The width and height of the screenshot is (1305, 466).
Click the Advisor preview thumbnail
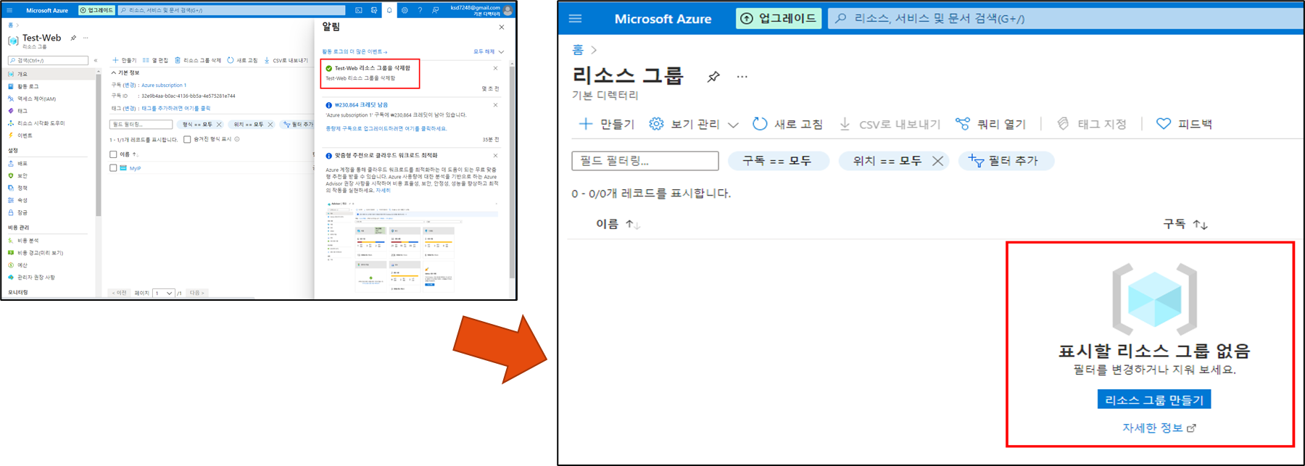(413, 246)
